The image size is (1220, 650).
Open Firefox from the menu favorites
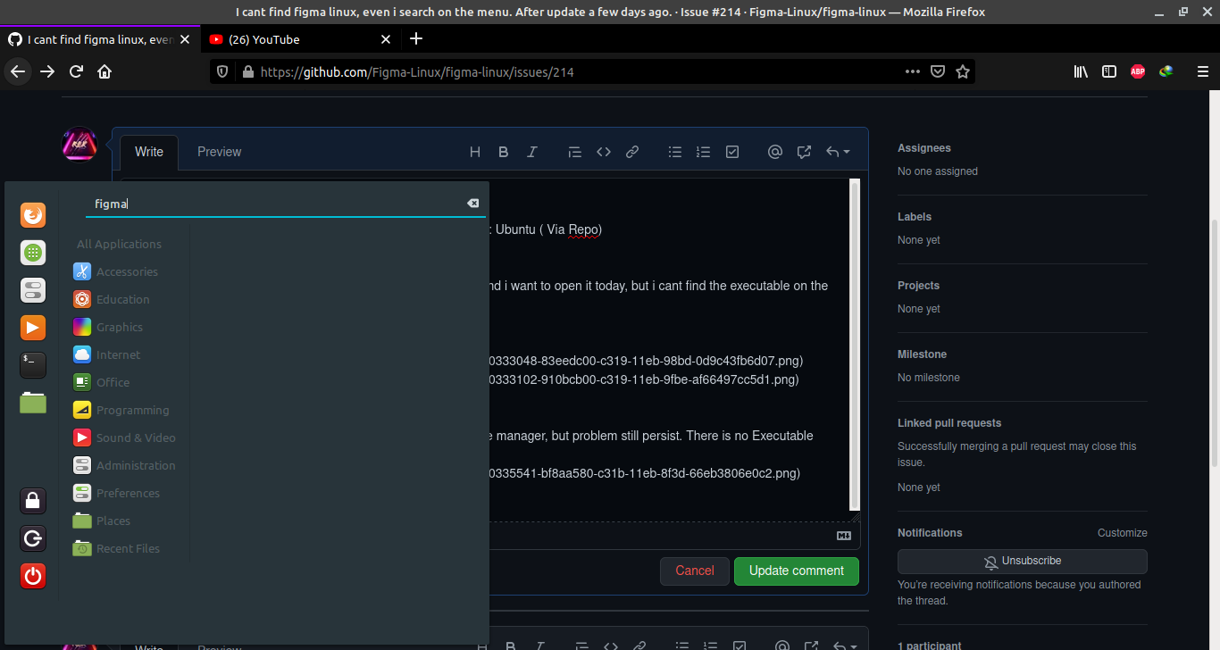(33, 215)
